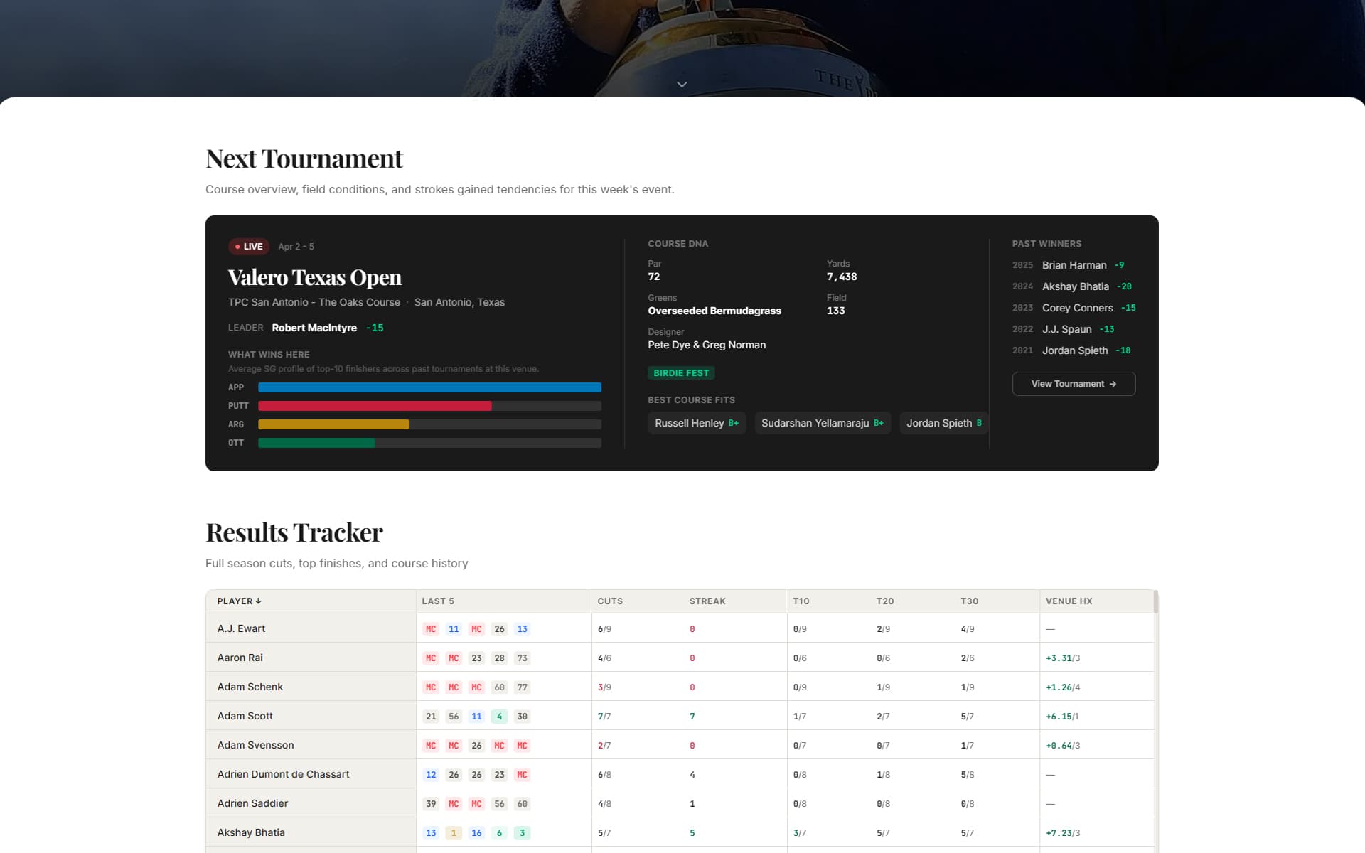Click Adam Scott's green 4 finish badge
The height and width of the screenshot is (853, 1365).
[x=499, y=717]
